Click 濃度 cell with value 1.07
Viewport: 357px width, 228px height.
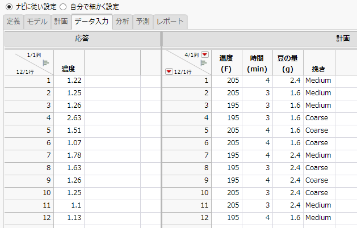click(69, 143)
